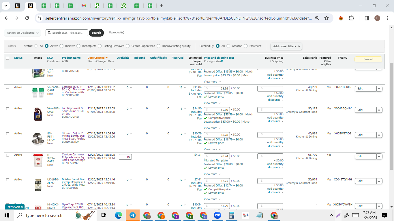Select the 5F-ZAN4-QA6T row checkbox
The height and width of the screenshot is (221, 394).
pyautogui.click(x=7, y=87)
